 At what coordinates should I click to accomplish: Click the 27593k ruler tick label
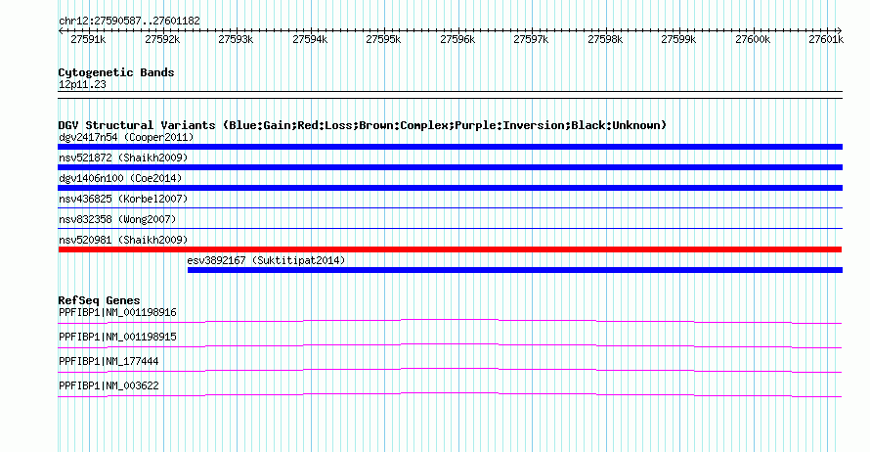(236, 39)
